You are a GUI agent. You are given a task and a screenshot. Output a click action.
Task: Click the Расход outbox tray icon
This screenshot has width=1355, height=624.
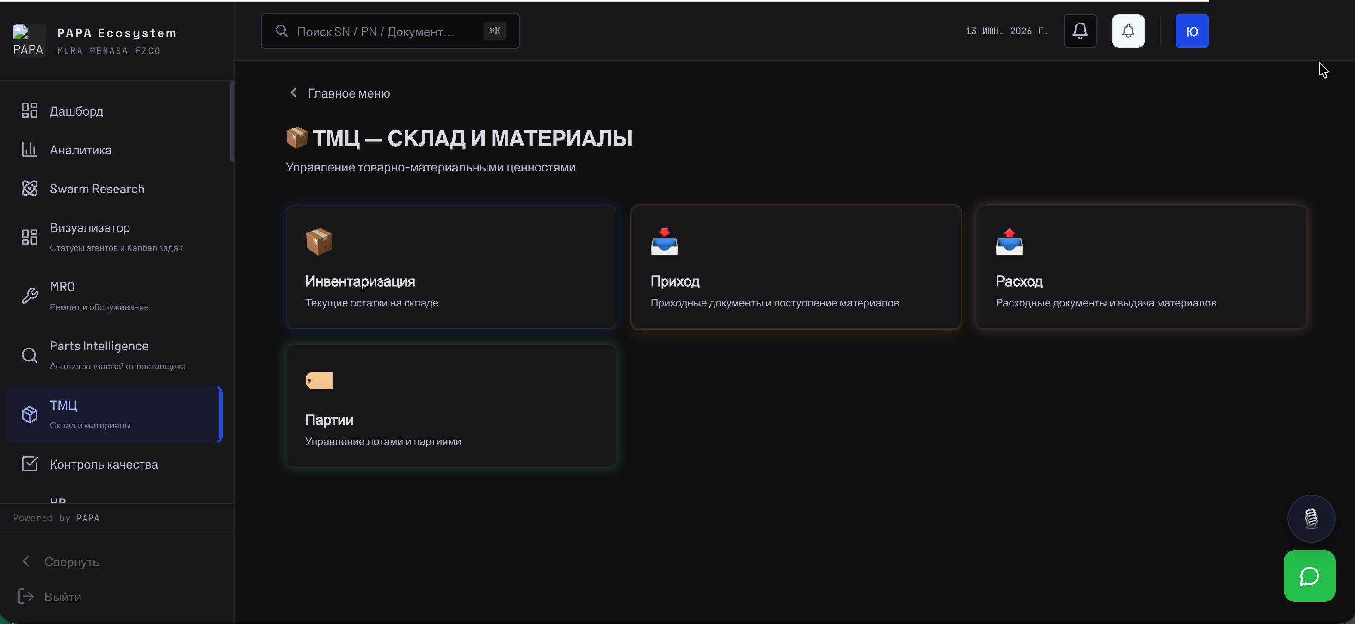click(x=1010, y=242)
